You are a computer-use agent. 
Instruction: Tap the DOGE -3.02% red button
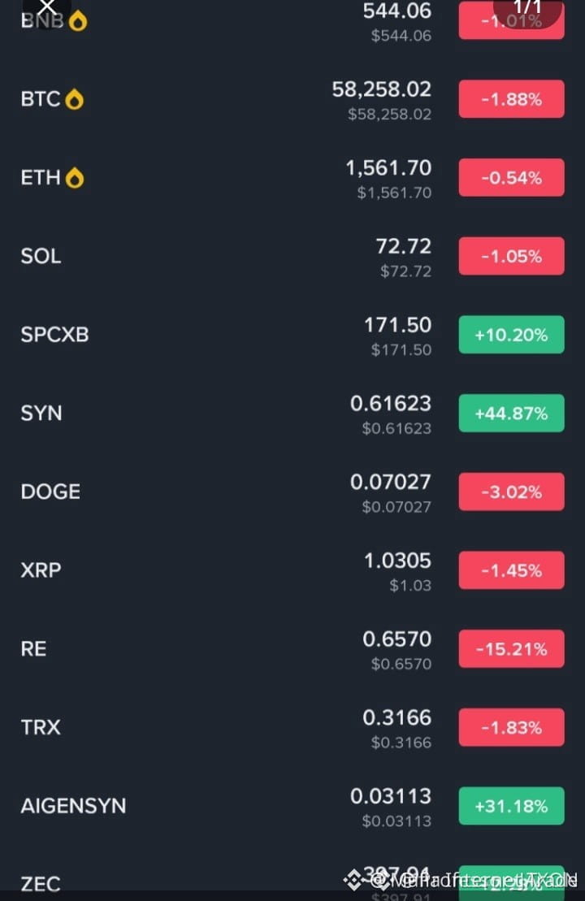[511, 492]
